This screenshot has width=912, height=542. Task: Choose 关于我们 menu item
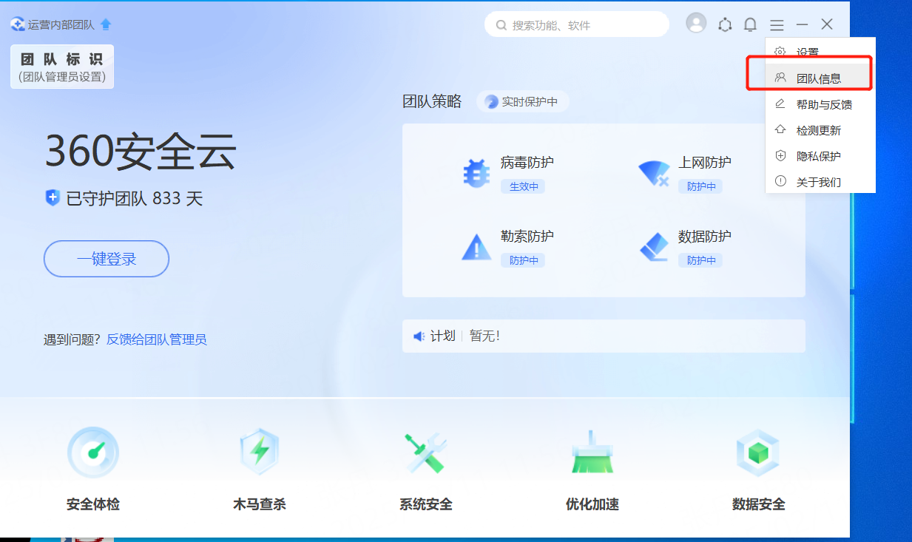pyautogui.click(x=820, y=182)
